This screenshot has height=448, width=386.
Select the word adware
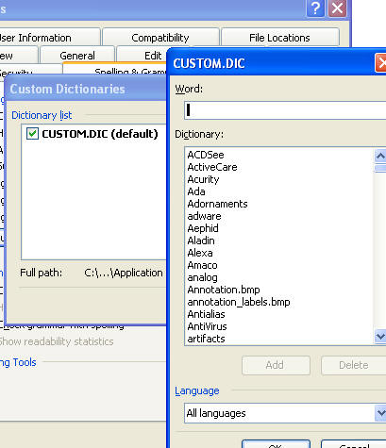coord(204,216)
